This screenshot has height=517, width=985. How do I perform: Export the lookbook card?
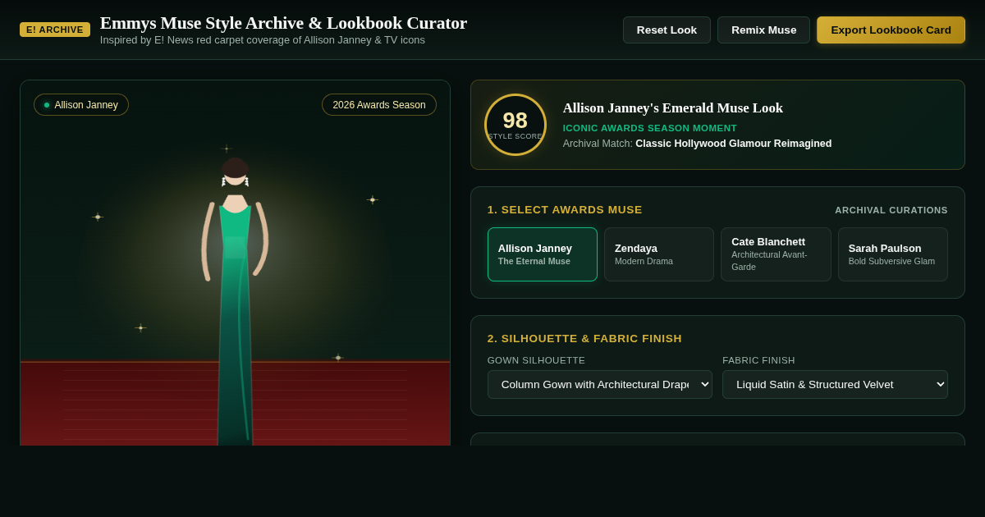tap(891, 30)
